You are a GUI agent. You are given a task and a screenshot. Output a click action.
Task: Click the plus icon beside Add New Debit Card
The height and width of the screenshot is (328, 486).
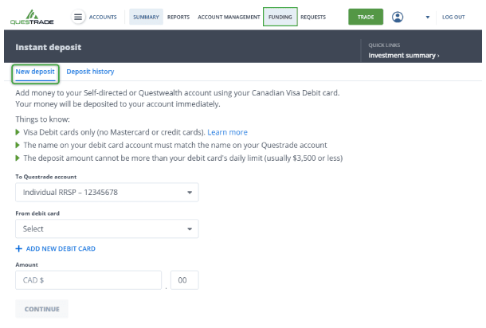[x=18, y=249]
